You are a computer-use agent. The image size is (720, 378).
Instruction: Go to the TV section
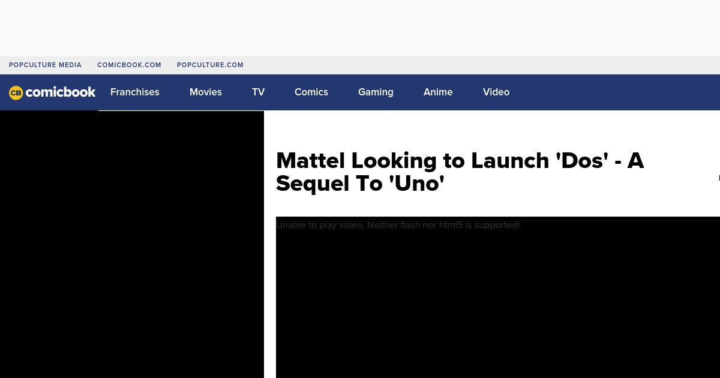pos(259,92)
